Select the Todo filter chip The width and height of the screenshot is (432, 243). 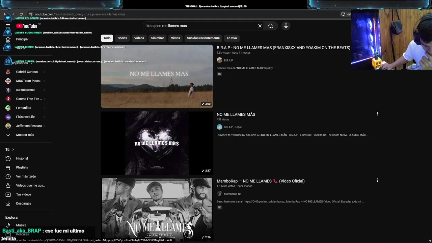coord(107,38)
